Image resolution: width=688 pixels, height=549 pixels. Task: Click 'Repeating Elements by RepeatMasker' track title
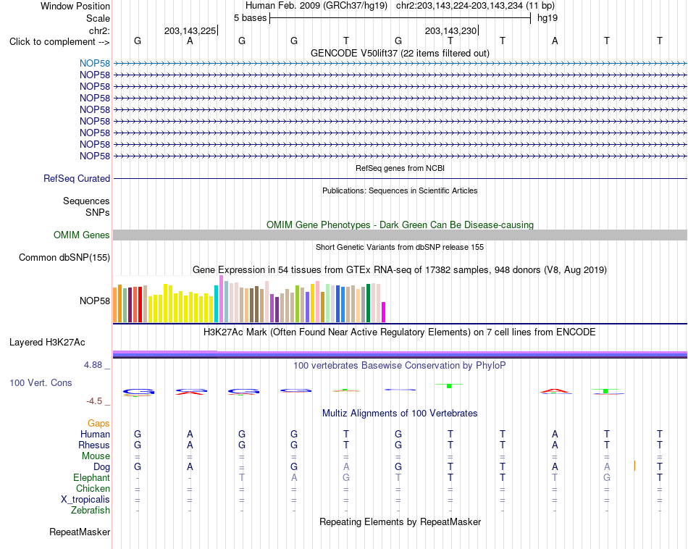400,521
